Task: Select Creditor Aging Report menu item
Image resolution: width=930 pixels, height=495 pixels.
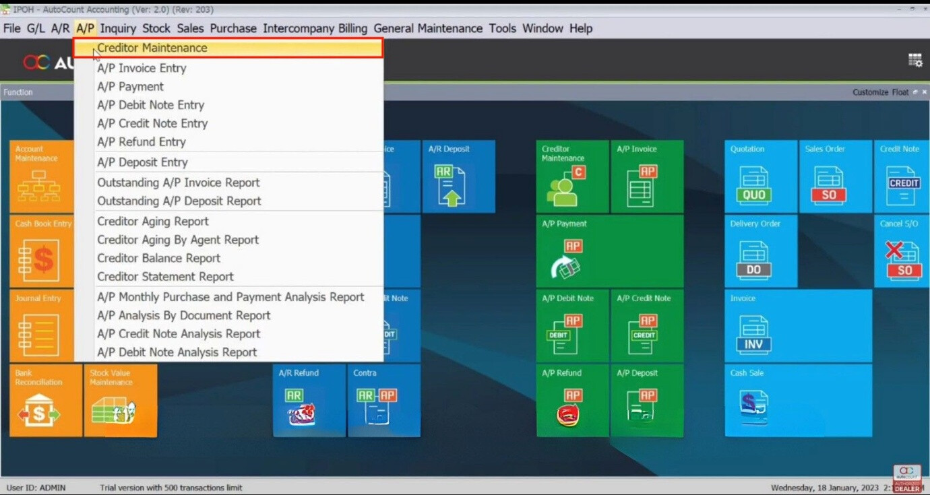Action: pyautogui.click(x=153, y=222)
